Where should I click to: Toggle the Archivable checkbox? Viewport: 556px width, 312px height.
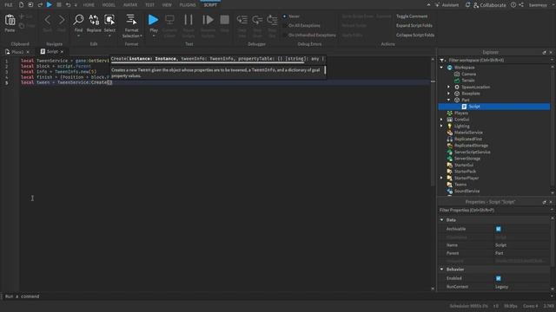click(498, 229)
